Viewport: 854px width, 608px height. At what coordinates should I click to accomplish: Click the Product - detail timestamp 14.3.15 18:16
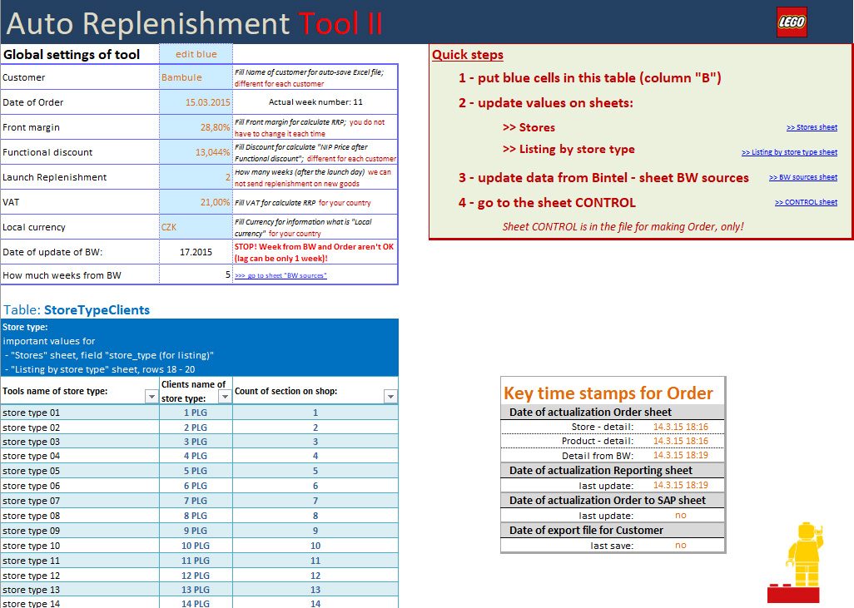[x=681, y=441]
